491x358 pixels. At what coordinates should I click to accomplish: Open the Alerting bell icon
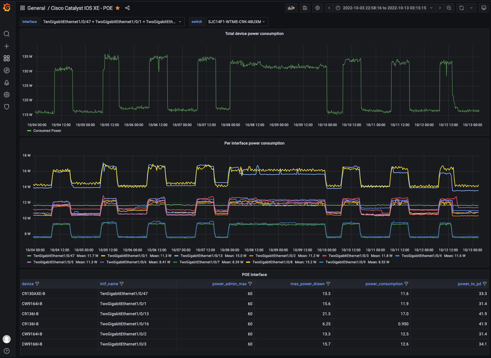[x=7, y=82]
